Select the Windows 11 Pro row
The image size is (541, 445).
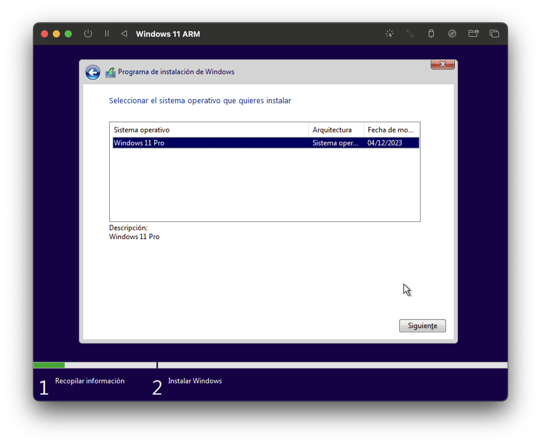point(266,143)
